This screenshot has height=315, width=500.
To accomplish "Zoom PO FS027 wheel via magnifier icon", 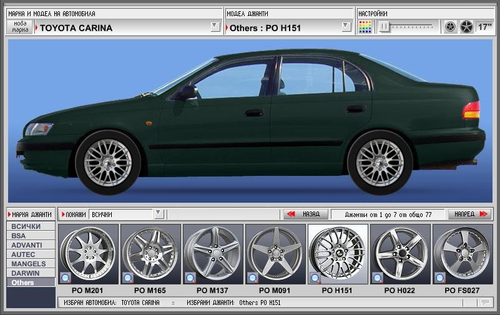I will pos(440,278).
